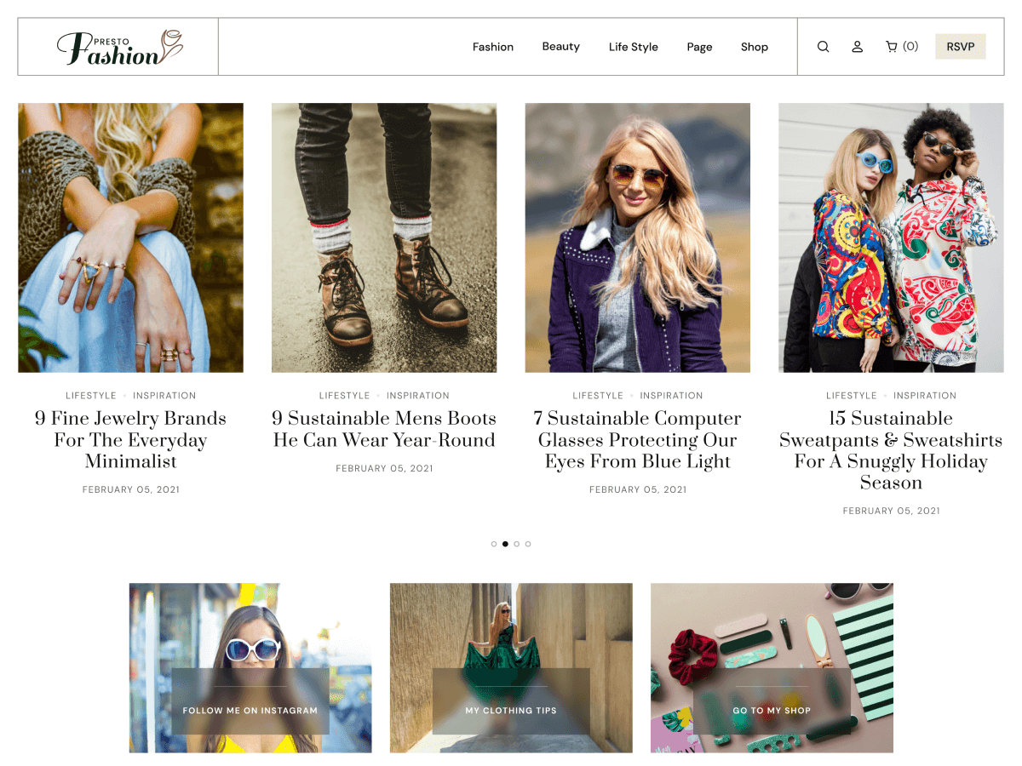Click the RSVP button
Viewport: 1022px width, 766px height.
point(960,46)
